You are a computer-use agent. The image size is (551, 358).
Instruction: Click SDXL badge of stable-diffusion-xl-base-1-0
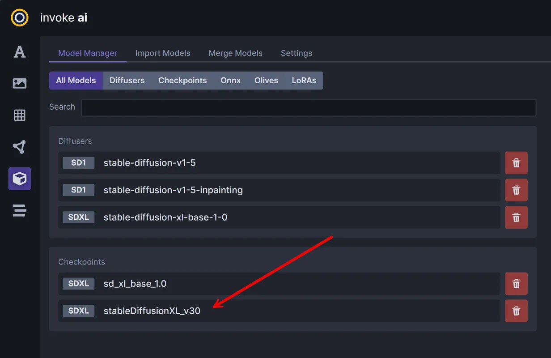[x=78, y=217]
